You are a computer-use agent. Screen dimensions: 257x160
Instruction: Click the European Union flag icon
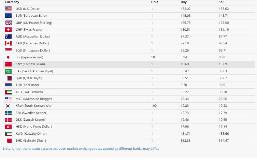pos(9,16)
